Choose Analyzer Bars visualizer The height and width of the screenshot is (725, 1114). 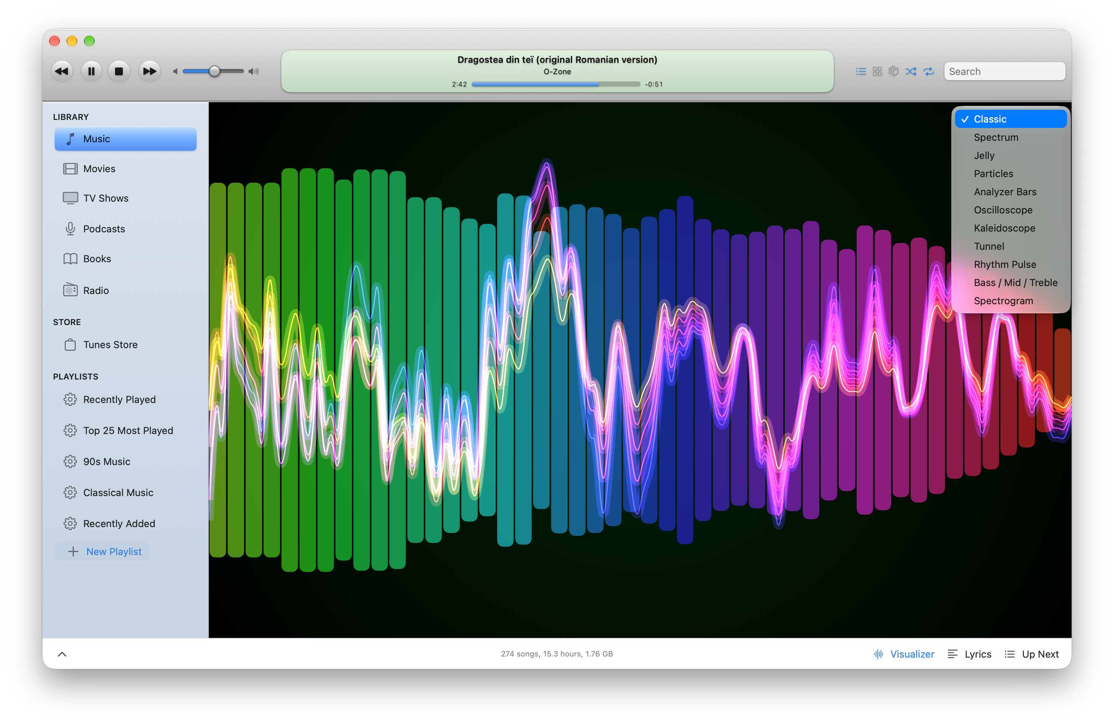coord(1011,192)
